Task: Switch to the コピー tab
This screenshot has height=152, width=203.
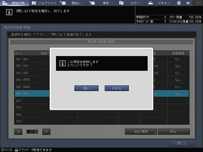Action: (x=131, y=3)
